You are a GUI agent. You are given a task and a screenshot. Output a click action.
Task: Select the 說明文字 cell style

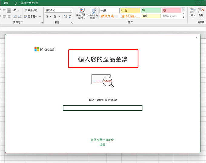coord(171,16)
